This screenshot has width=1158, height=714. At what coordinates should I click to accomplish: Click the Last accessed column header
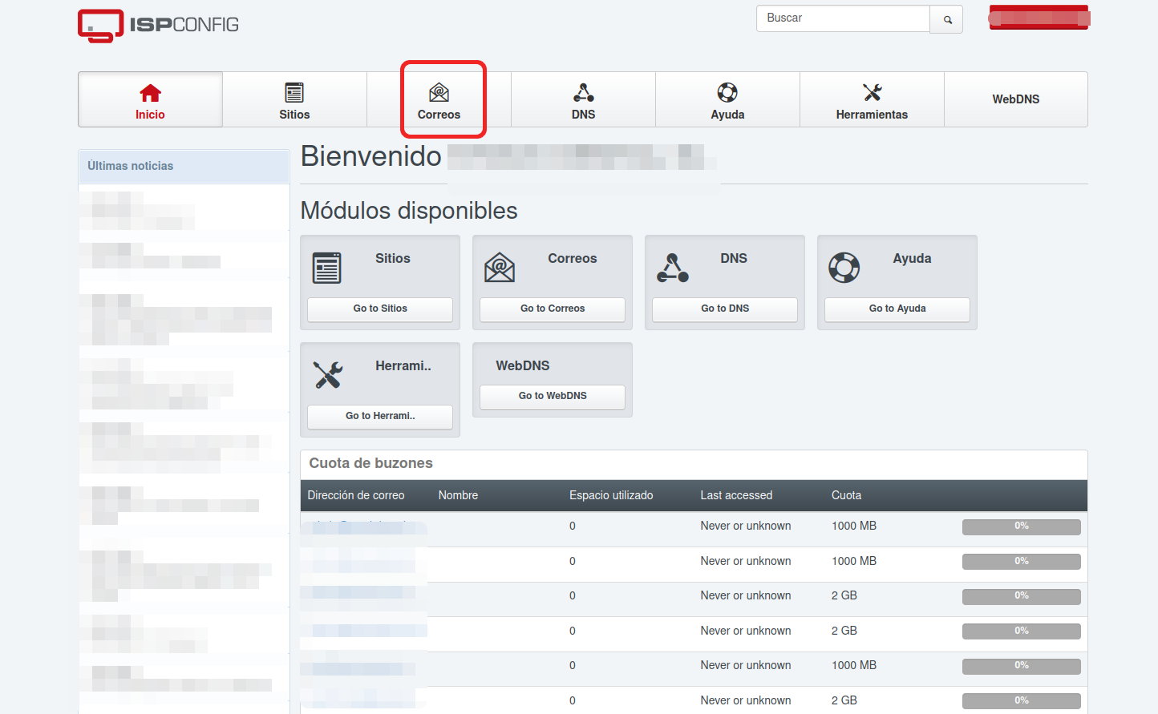736,495
